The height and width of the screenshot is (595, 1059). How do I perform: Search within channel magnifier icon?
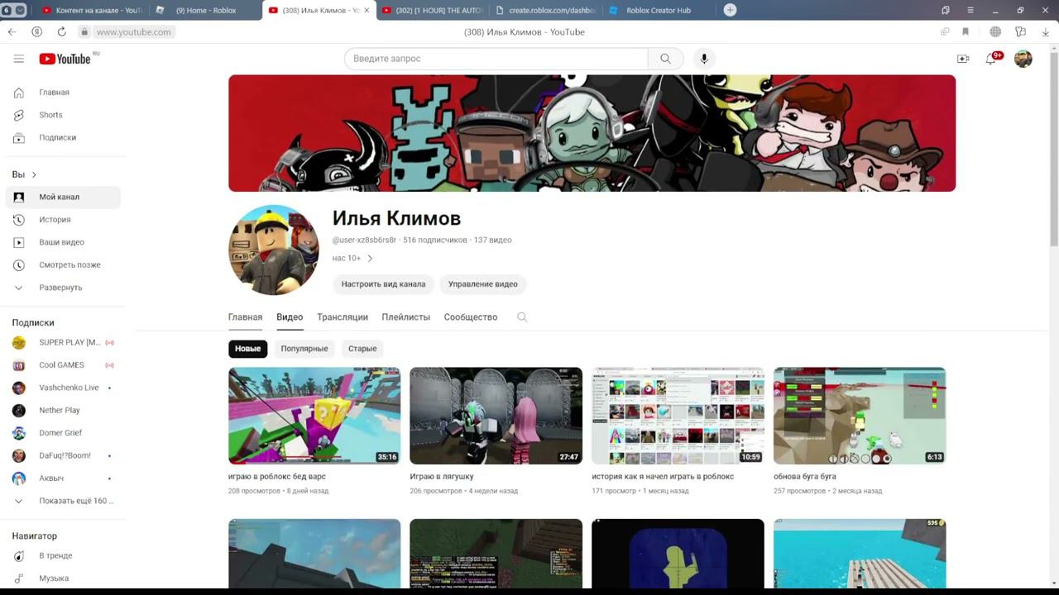click(x=522, y=317)
